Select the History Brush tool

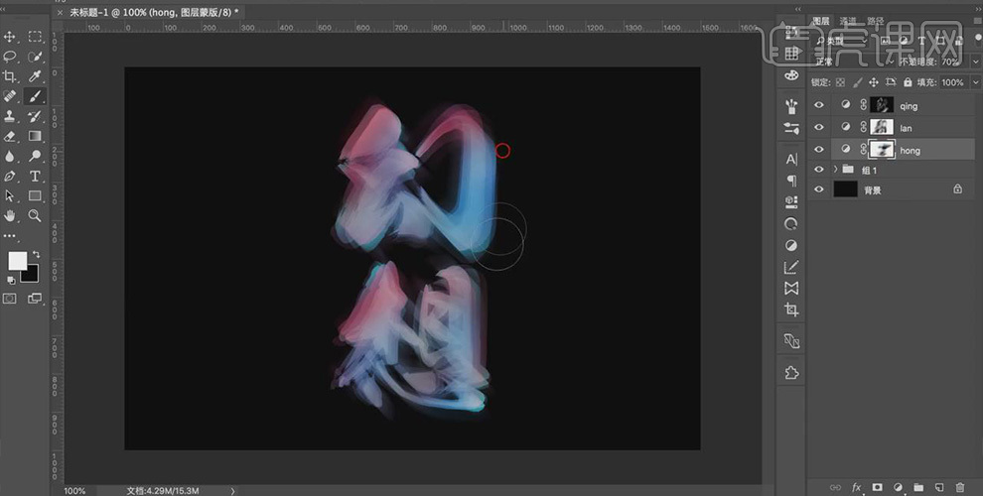coord(35,116)
